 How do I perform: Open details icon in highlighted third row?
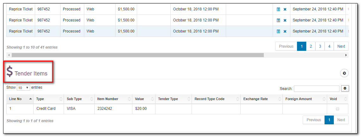[x=278, y=32]
